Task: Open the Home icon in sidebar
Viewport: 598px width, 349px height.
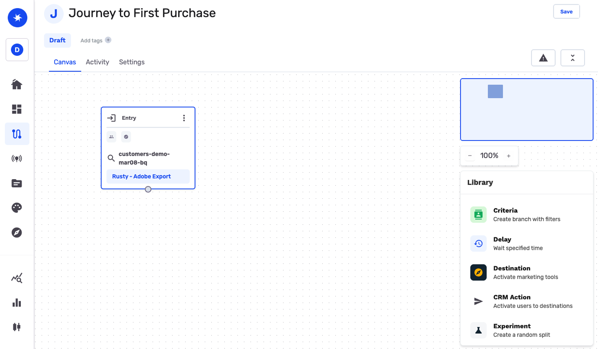Action: 17,84
